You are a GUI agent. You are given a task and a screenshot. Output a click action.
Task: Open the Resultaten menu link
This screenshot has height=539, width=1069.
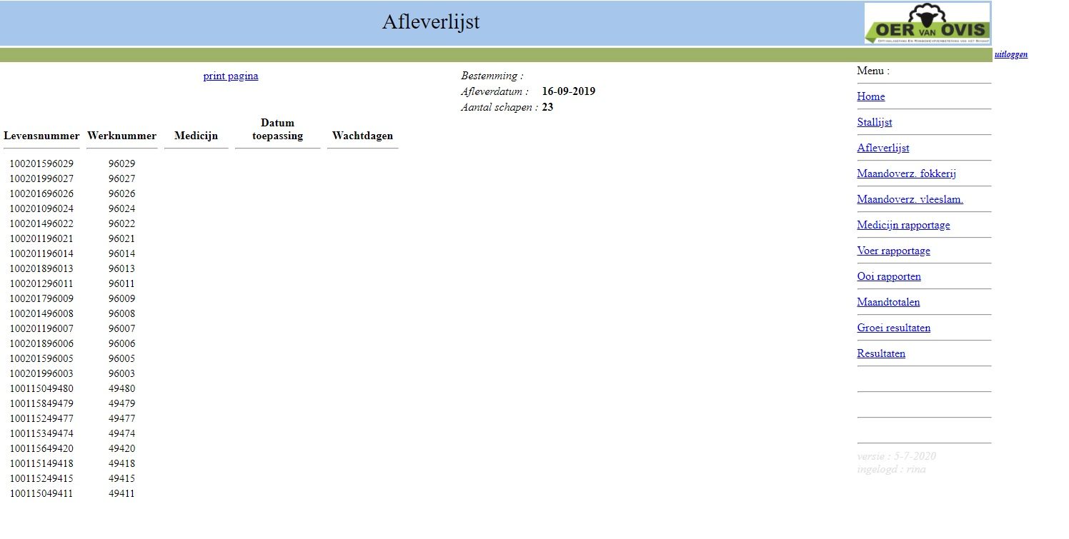[x=880, y=353]
